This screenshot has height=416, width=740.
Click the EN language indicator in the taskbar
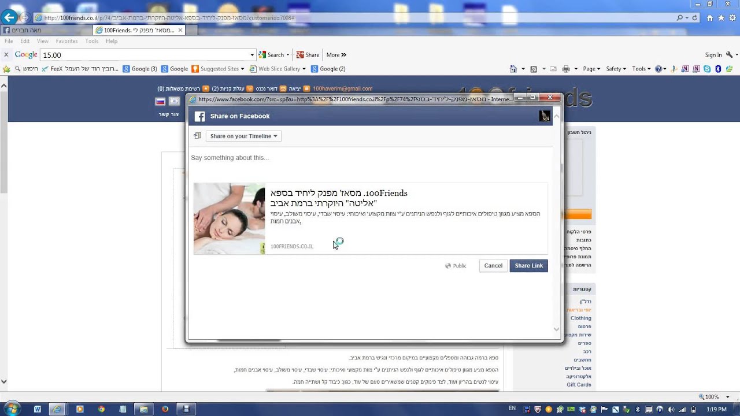[512, 408]
